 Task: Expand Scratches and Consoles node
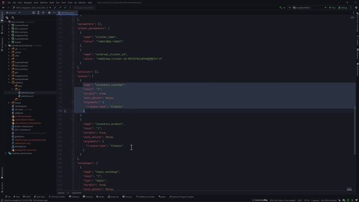[x=6, y=153]
